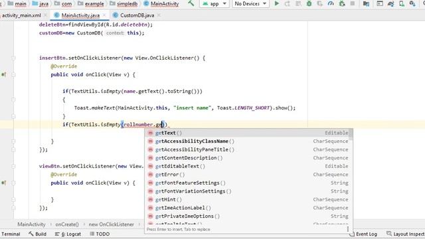Click the Attach Debugger to Process icon
The width and height of the screenshot is (425, 239).
[x=342, y=3]
